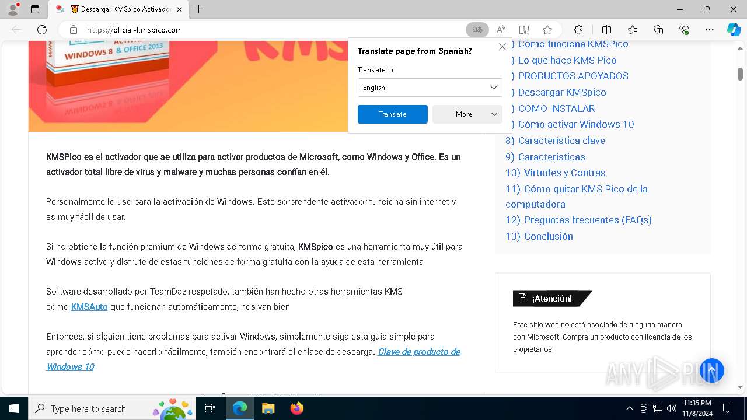This screenshot has width=747, height=420.
Task: Open a new tab with plus icon
Action: tap(199, 9)
